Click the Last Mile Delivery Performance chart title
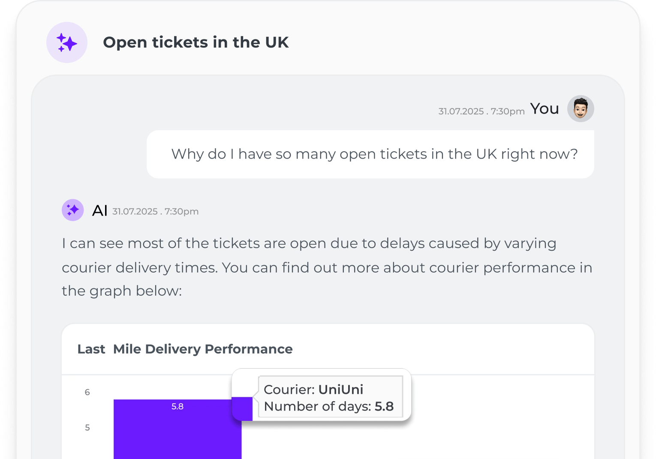This screenshot has width=656, height=459. (185, 349)
